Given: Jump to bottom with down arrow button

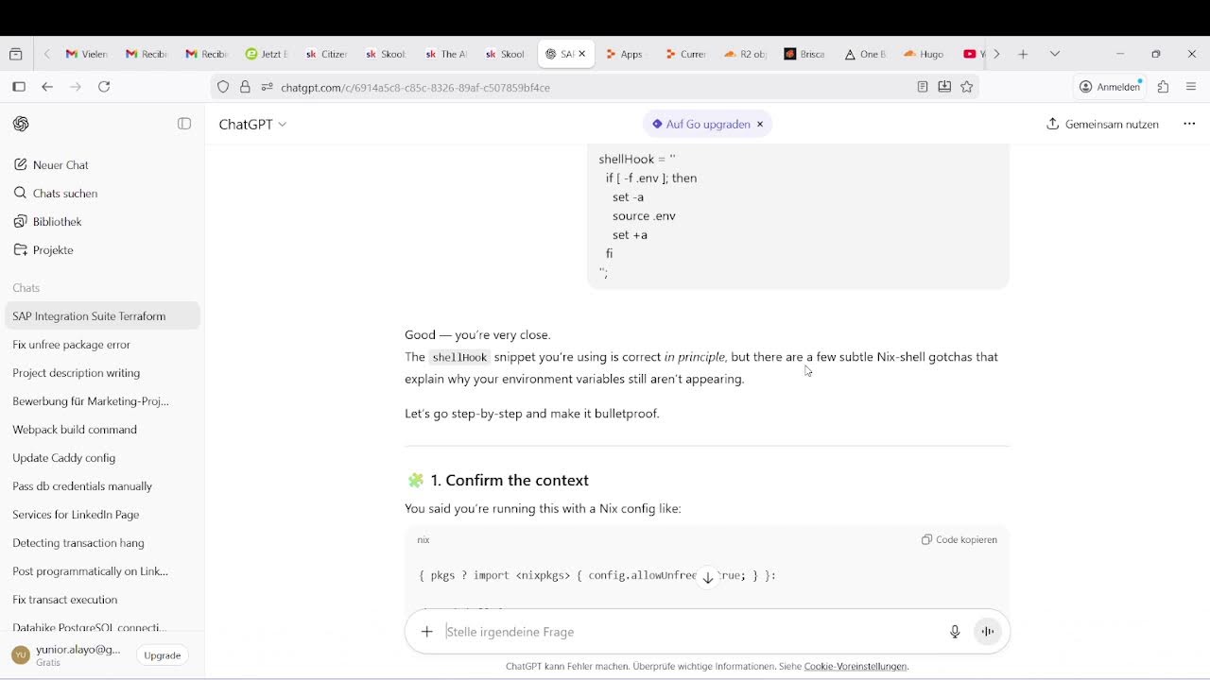Looking at the screenshot, I should click(x=707, y=577).
